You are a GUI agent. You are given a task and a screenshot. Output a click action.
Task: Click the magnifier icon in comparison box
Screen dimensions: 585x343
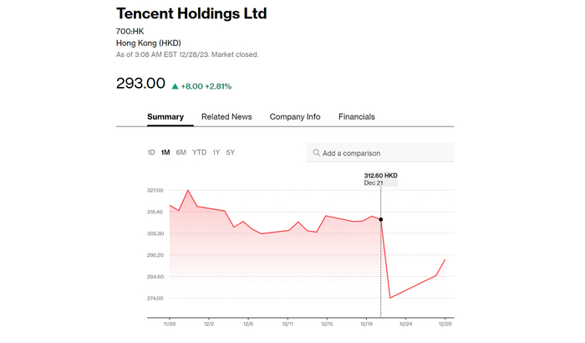click(317, 153)
